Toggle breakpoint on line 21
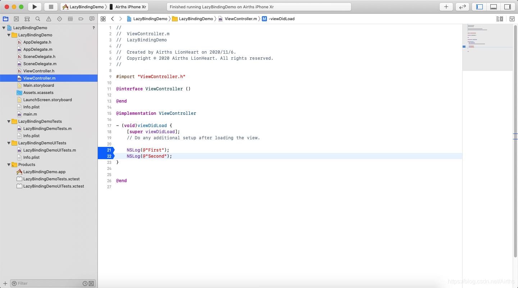The width and height of the screenshot is (518, 288). tap(106, 150)
